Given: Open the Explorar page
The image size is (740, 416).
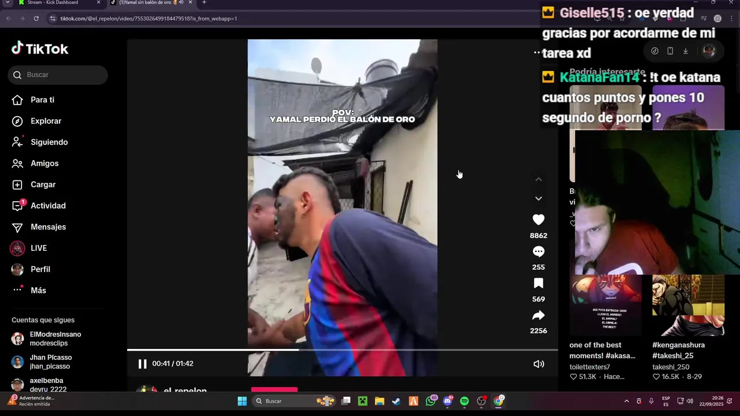Looking at the screenshot, I should pos(37,121).
